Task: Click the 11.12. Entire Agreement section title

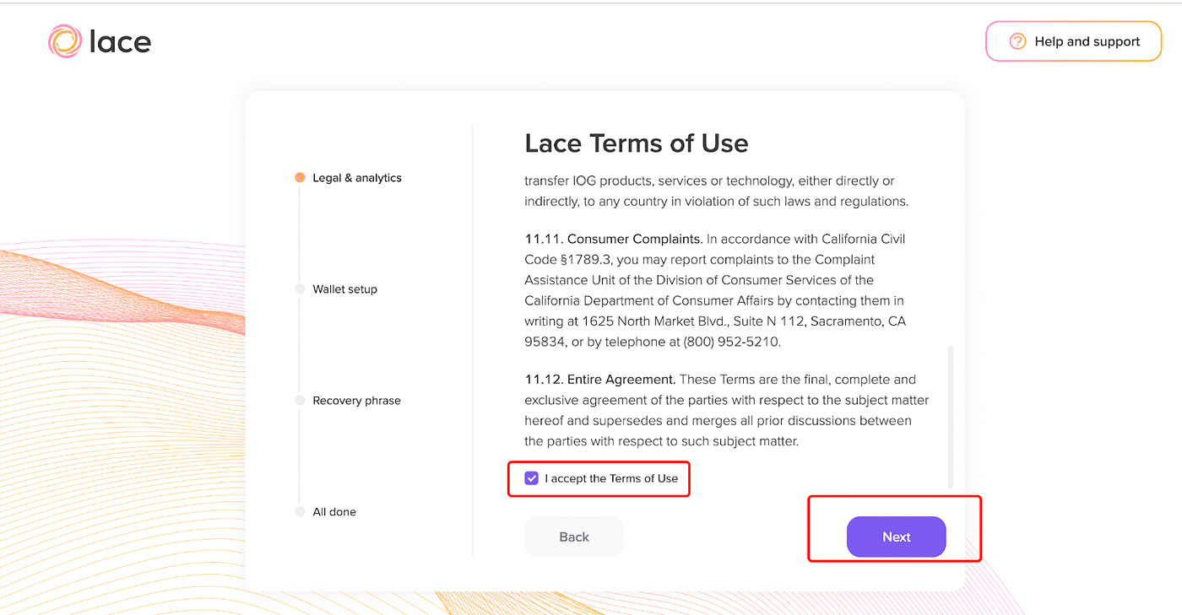Action: 600,380
